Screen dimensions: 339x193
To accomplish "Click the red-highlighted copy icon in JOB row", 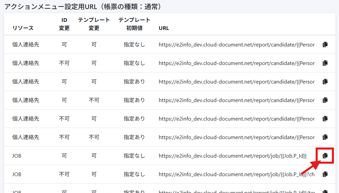I will tap(325, 156).
